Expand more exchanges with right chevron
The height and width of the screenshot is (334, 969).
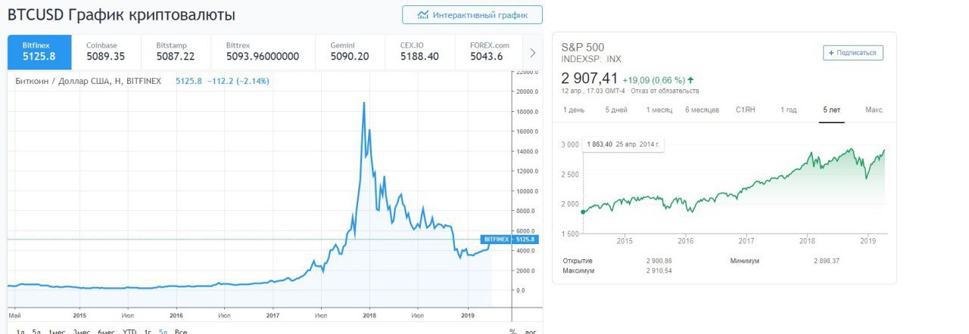click(x=533, y=53)
